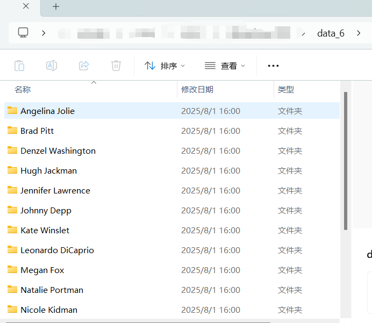
Task: Close the current Explorer tab
Action: coord(26,6)
